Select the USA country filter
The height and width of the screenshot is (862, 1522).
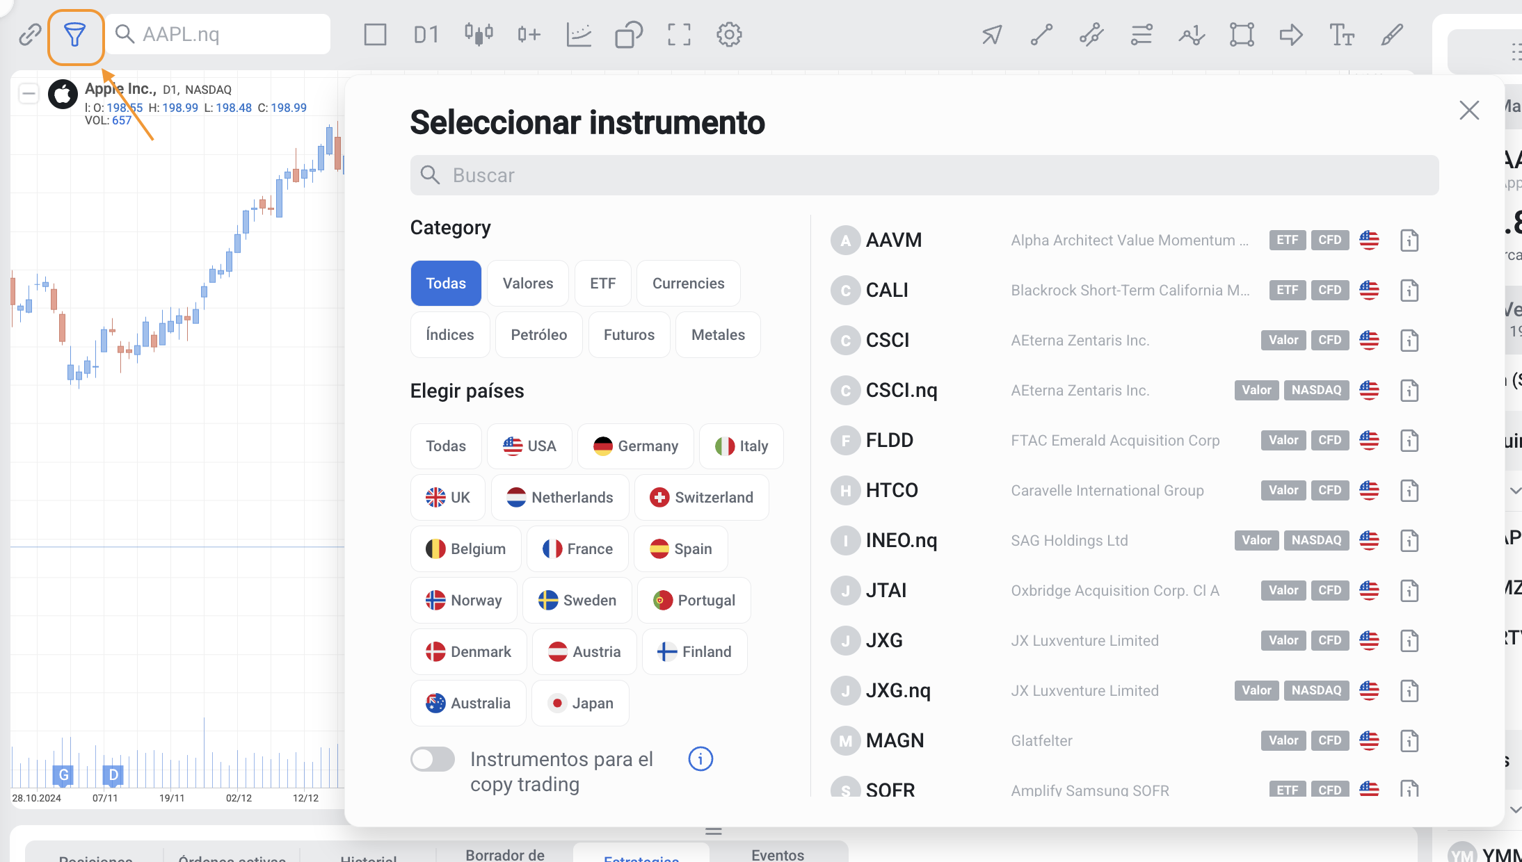pos(529,446)
